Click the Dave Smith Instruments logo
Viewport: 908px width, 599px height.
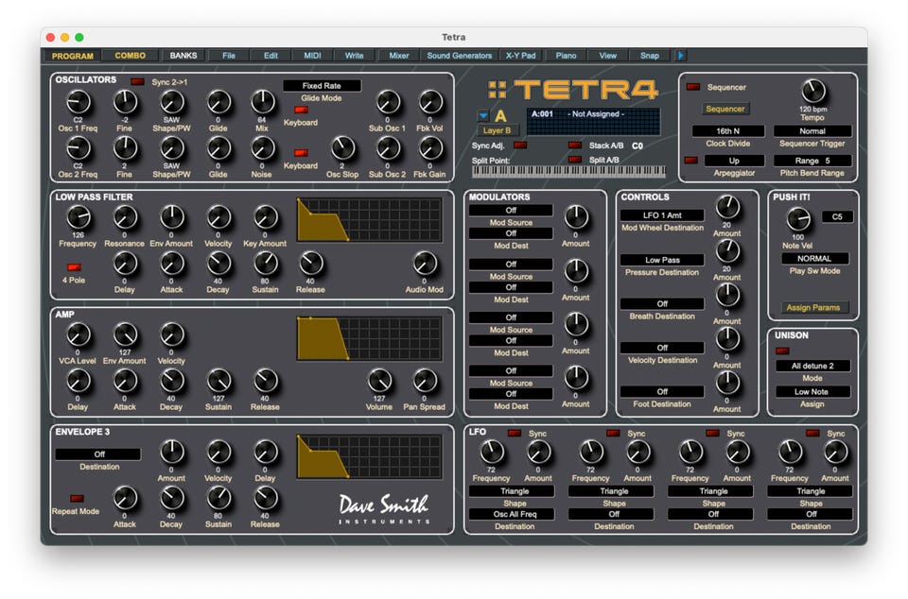click(384, 507)
